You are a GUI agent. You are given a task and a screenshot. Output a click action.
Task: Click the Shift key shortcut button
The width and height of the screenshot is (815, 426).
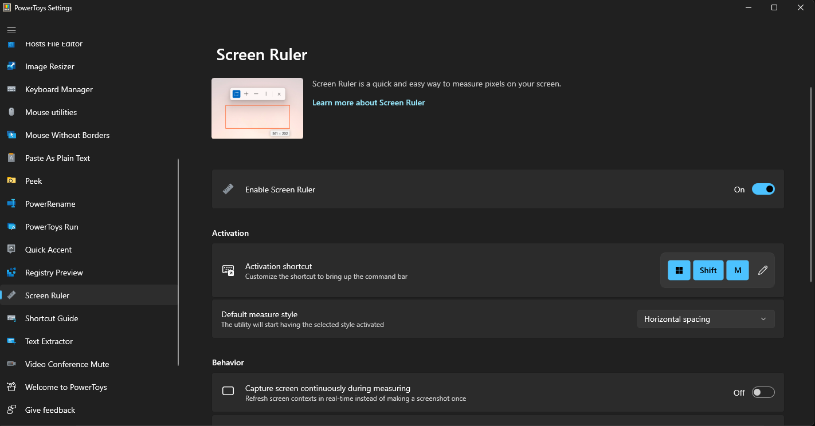(708, 270)
